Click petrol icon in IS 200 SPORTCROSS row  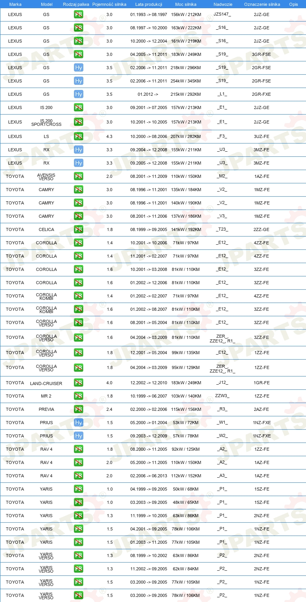pyautogui.click(x=78, y=122)
